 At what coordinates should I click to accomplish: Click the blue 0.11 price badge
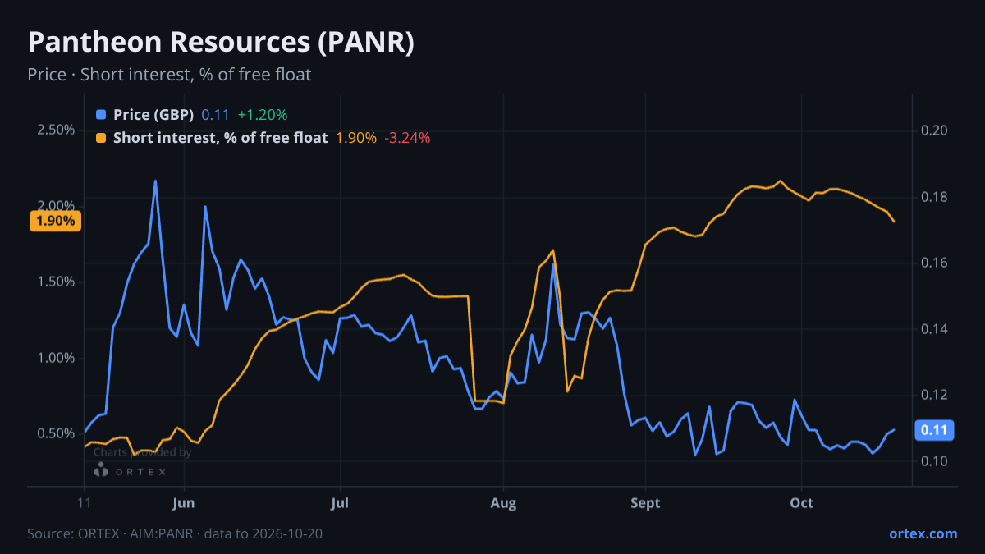click(x=935, y=430)
